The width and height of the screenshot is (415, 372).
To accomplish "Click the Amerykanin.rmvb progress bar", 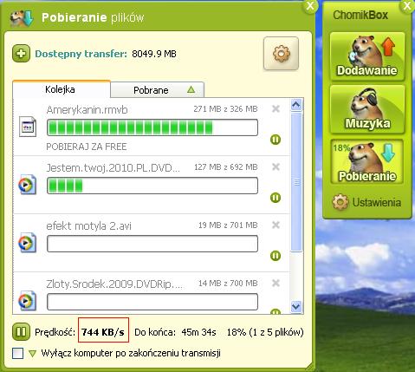I will pos(152,127).
